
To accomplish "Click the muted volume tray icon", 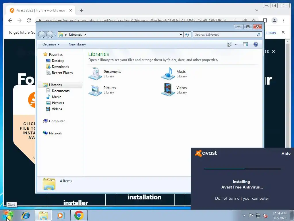I will pos(265,216).
